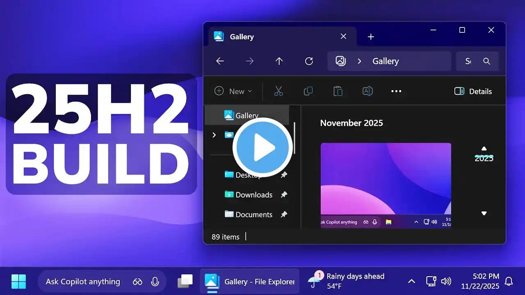Unpin Desktop using its pin icon
This screenshot has width=525, height=295.
coord(284,175)
